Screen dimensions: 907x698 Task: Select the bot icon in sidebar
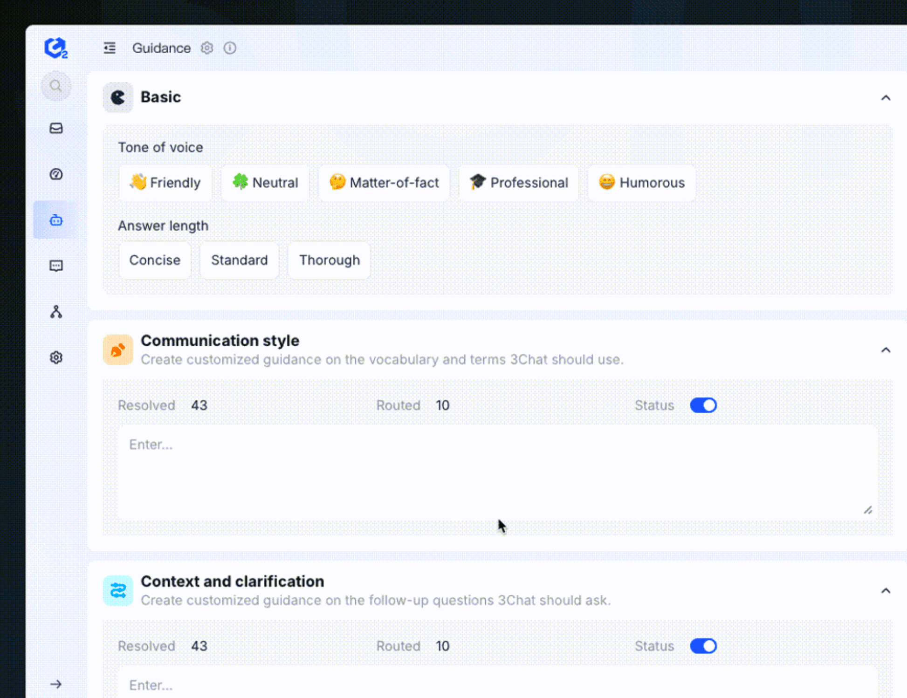click(x=56, y=220)
